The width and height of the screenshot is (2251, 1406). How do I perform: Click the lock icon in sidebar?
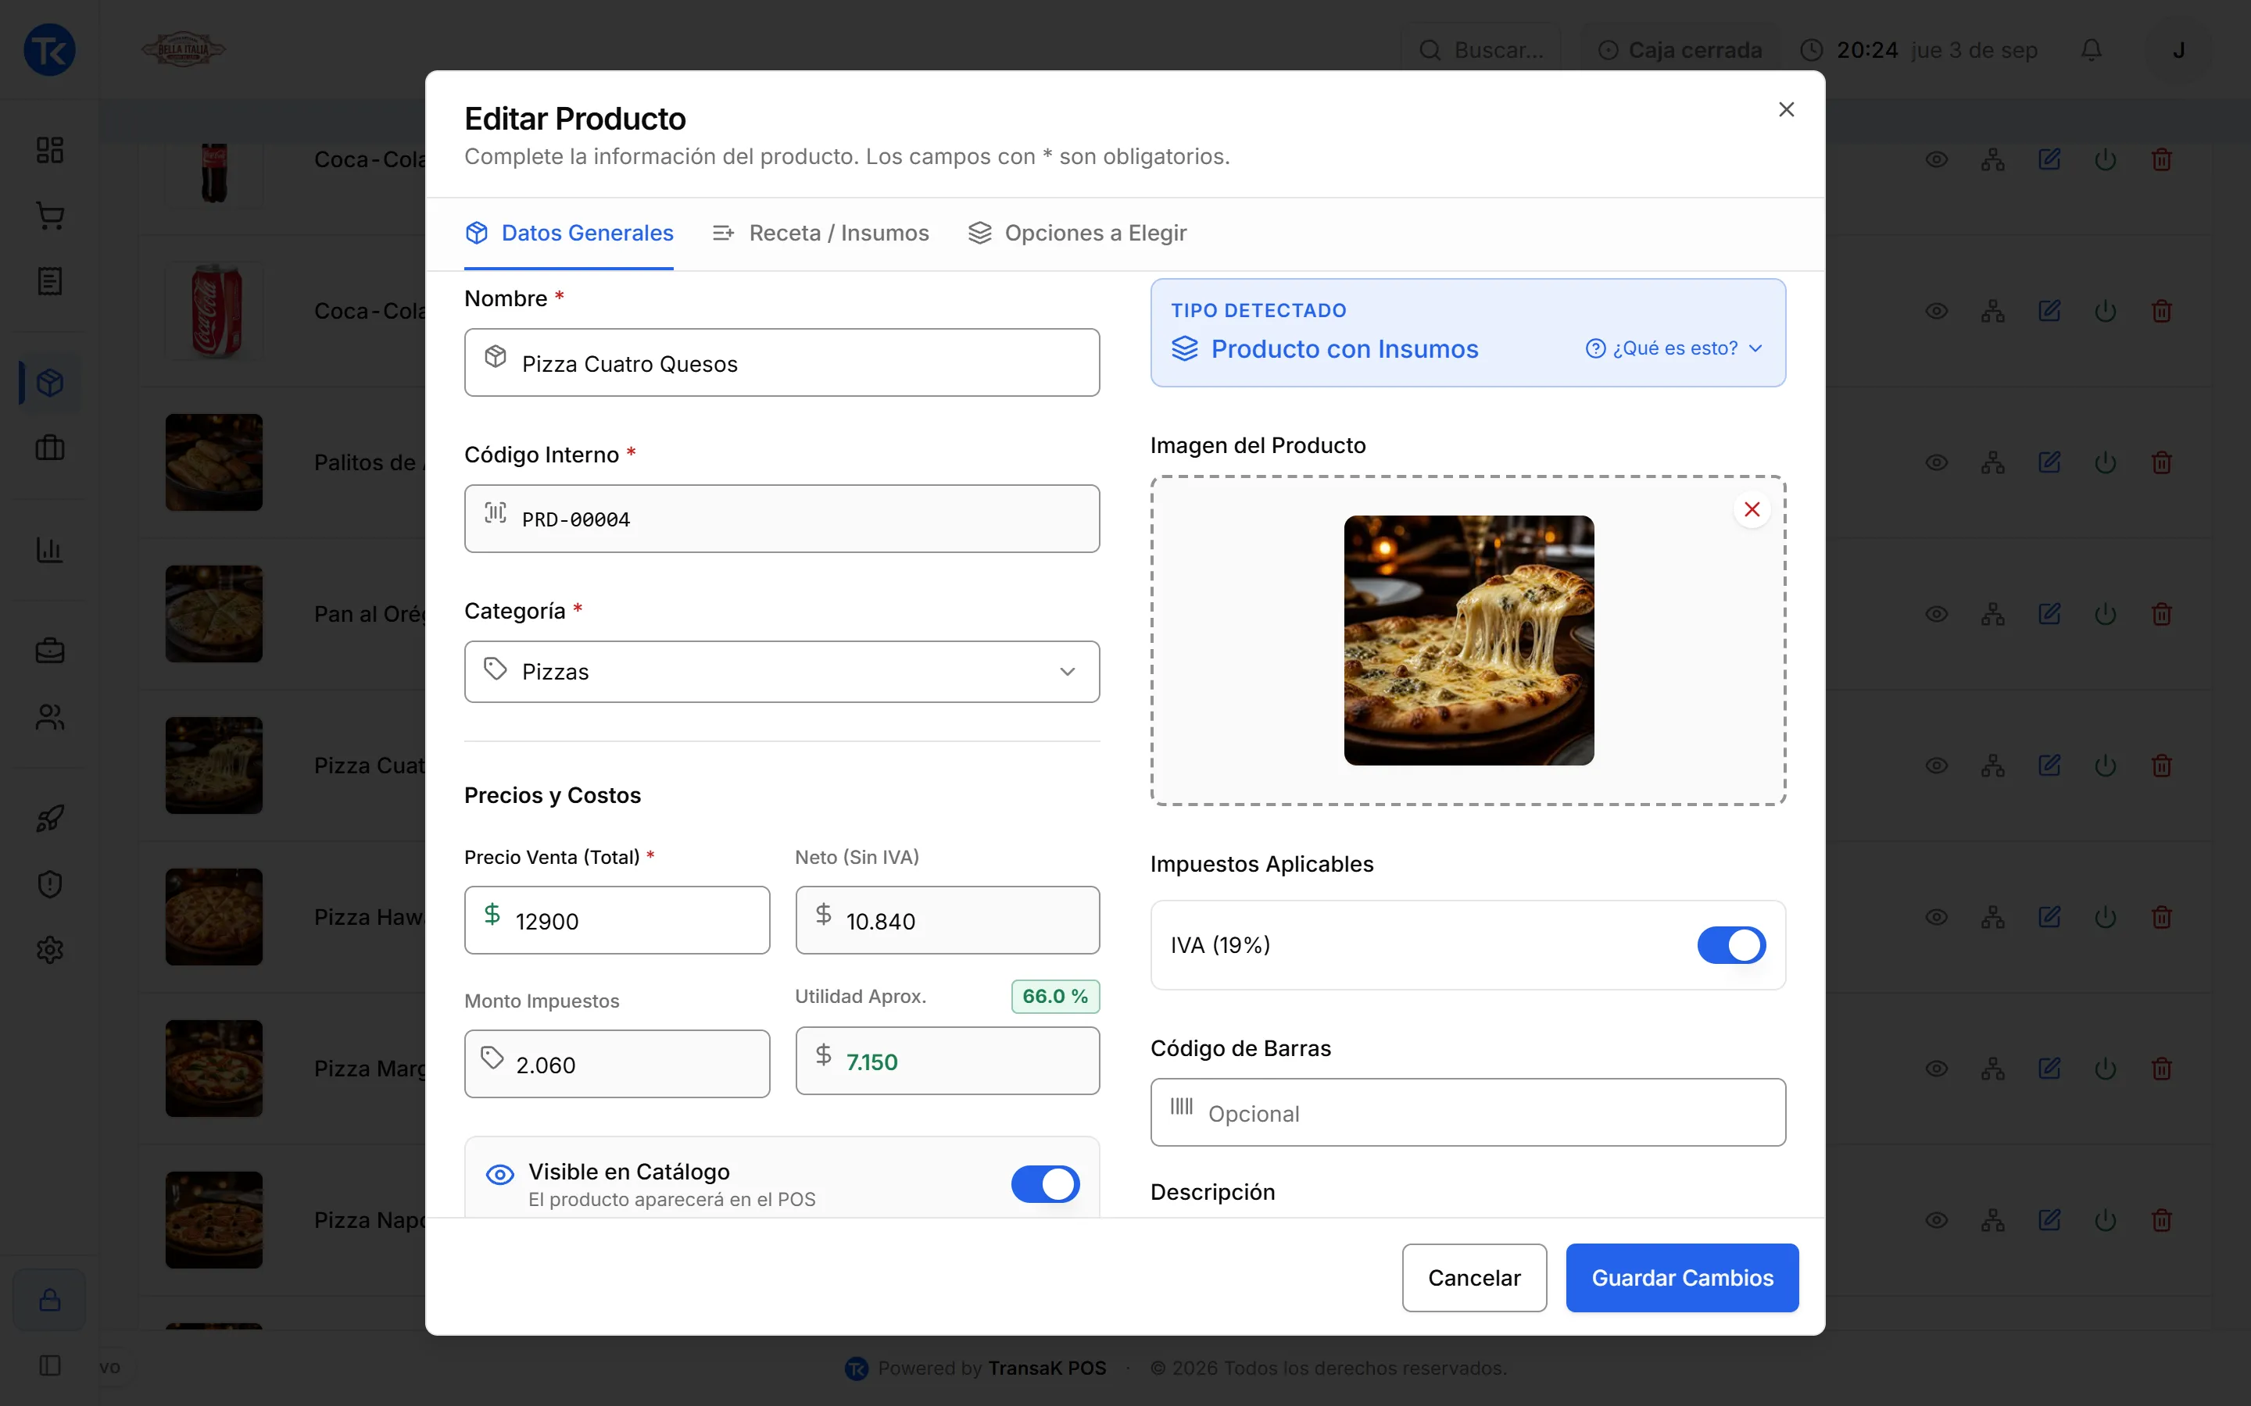49,1299
